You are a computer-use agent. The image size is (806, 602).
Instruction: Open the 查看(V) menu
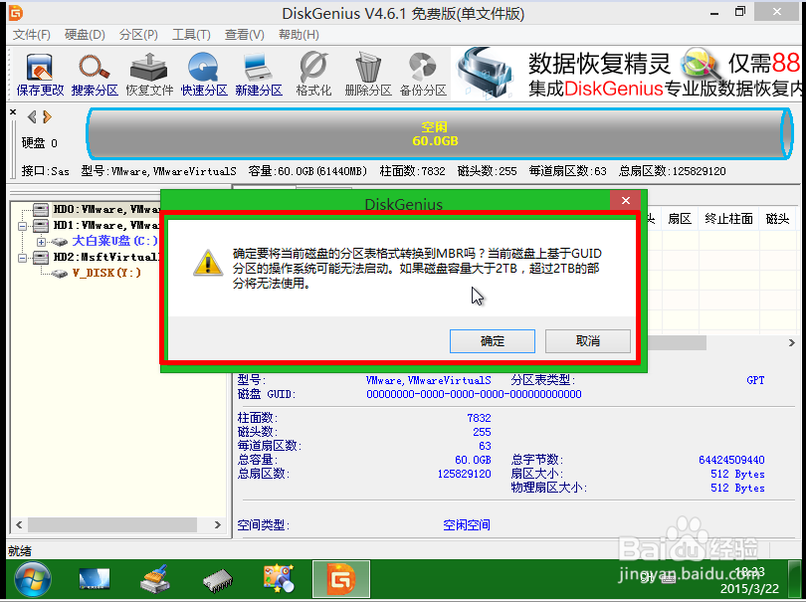[x=244, y=35]
